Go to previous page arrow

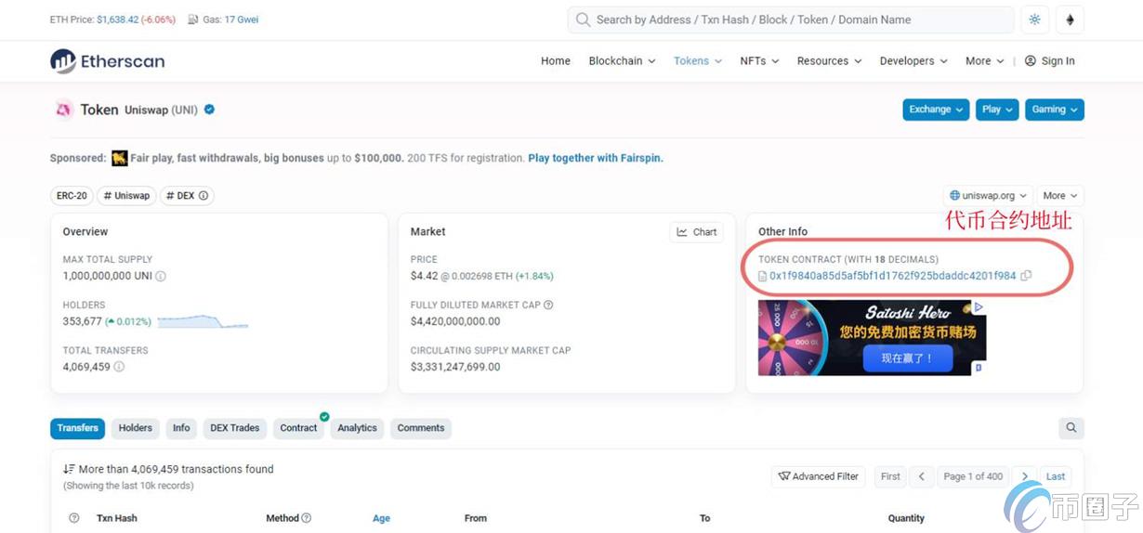921,476
